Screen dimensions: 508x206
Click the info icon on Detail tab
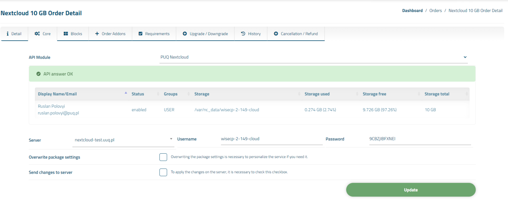(8, 34)
